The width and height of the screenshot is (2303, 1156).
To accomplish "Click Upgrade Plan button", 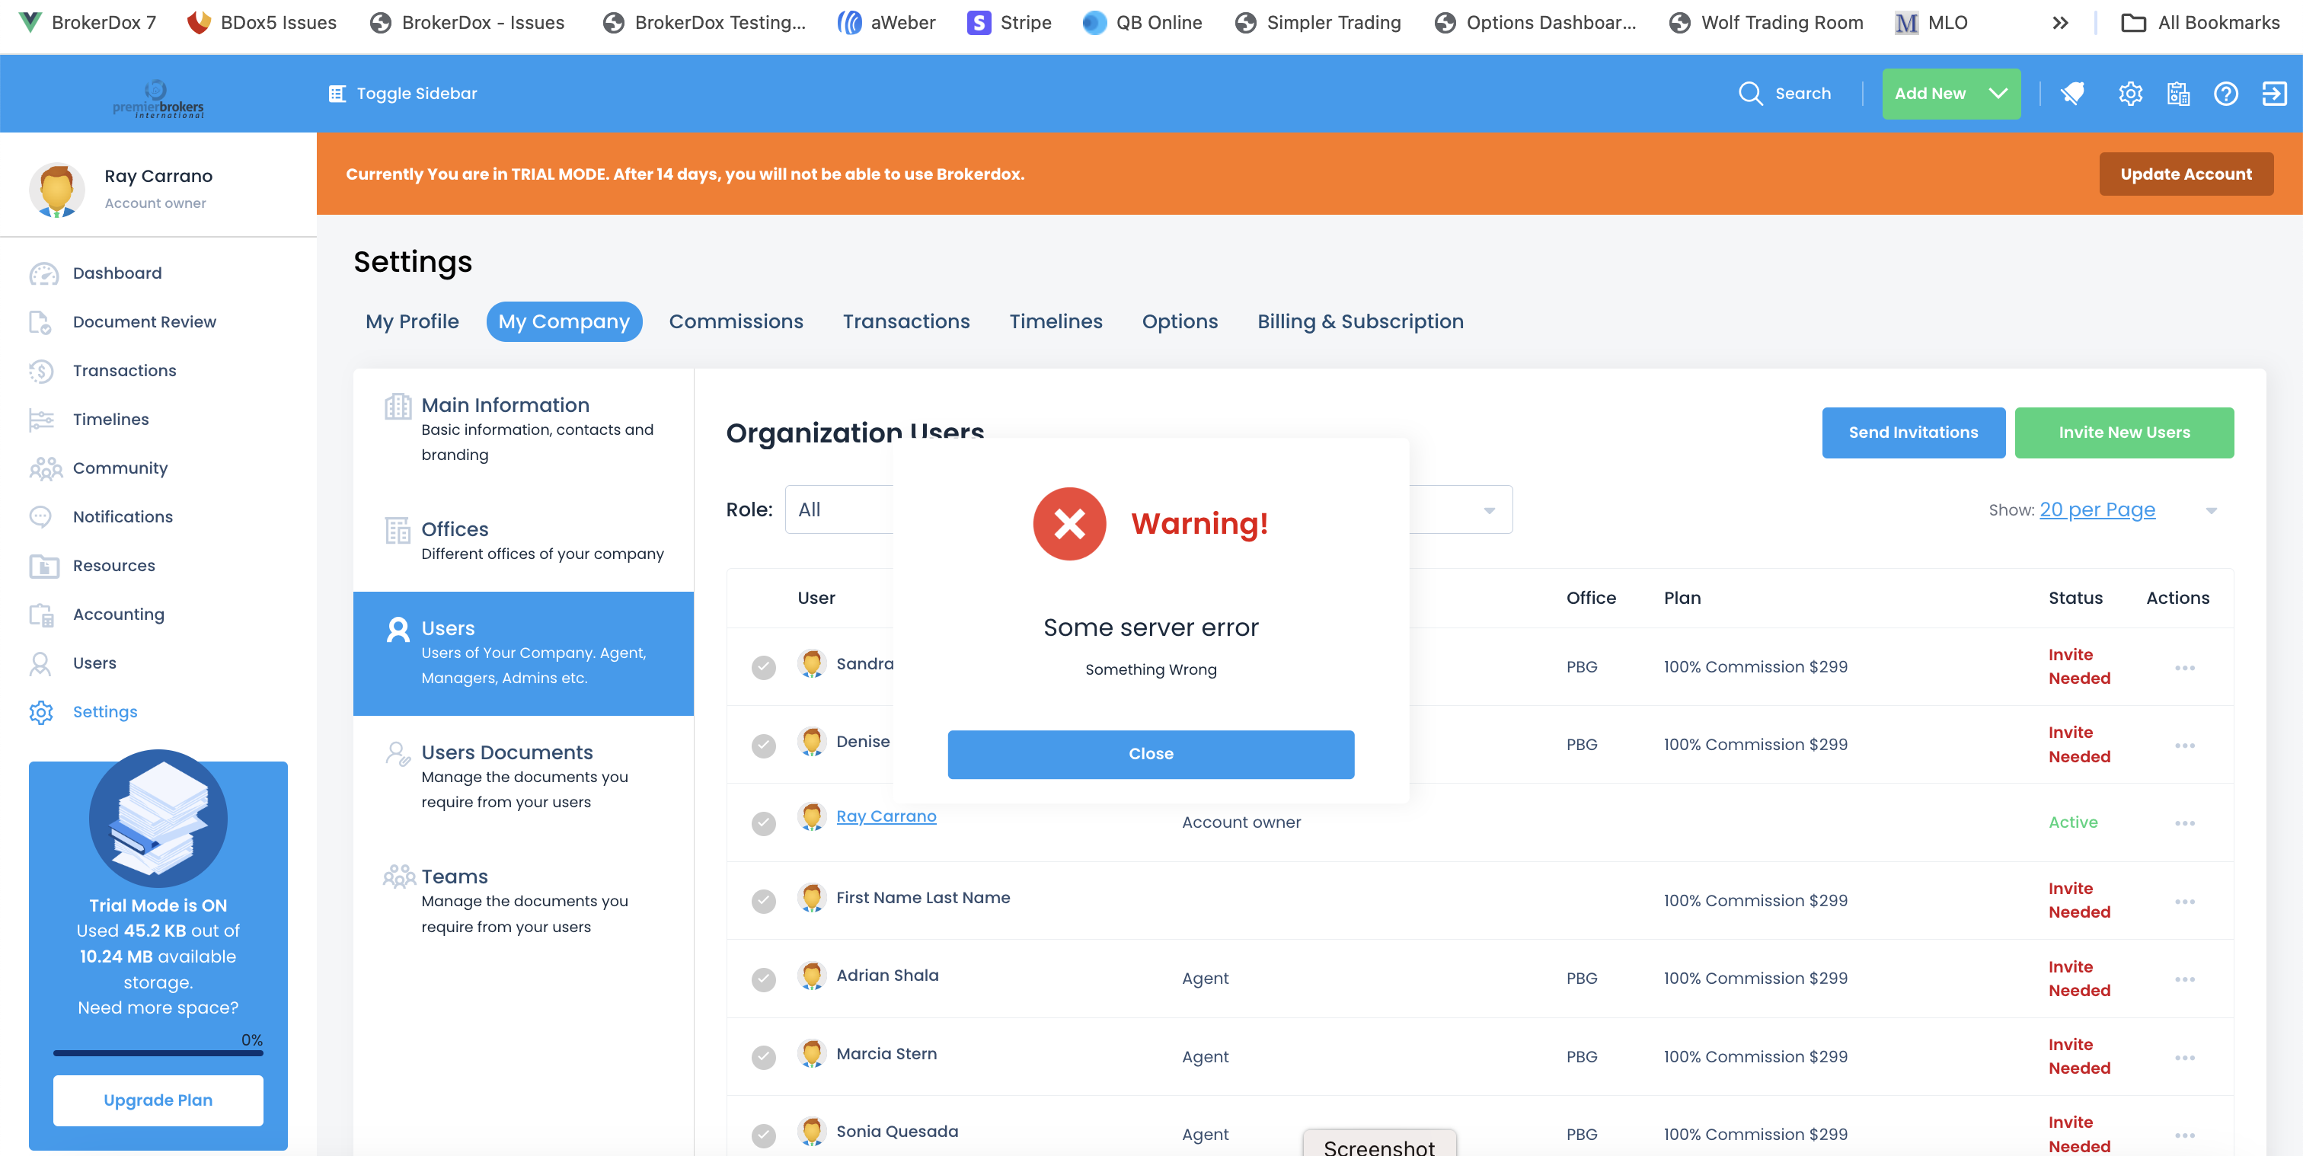I will pos(158,1100).
